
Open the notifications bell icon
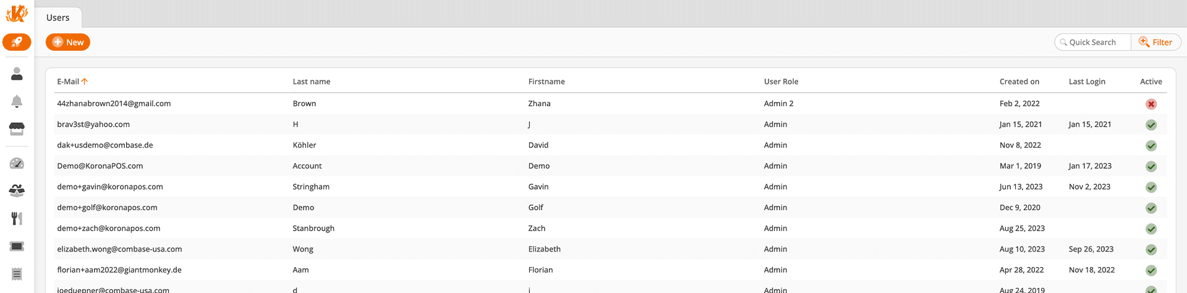tap(17, 101)
